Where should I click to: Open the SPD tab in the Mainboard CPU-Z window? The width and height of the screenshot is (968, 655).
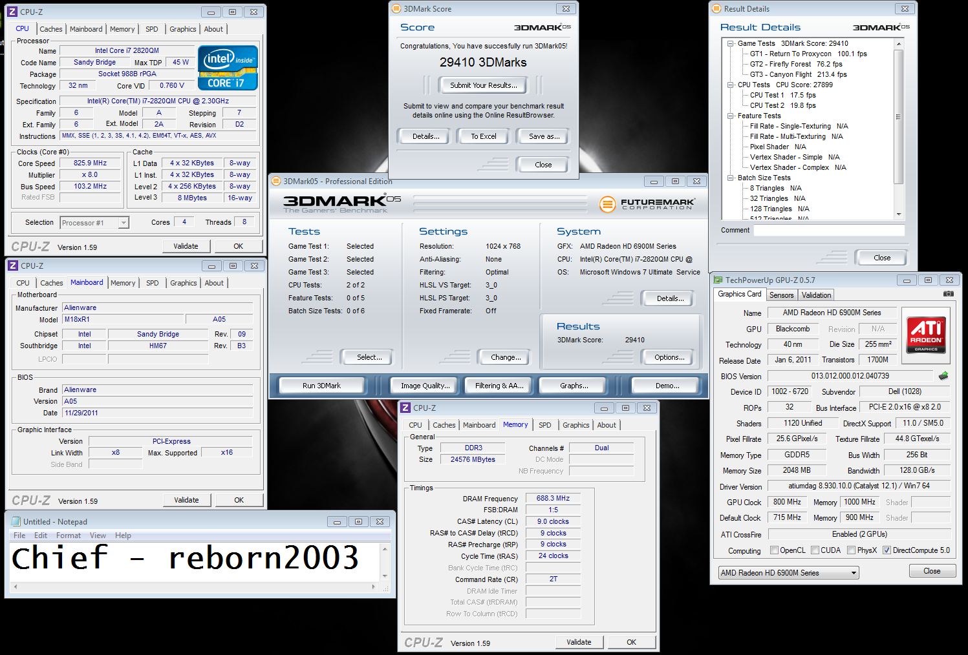pyautogui.click(x=153, y=283)
